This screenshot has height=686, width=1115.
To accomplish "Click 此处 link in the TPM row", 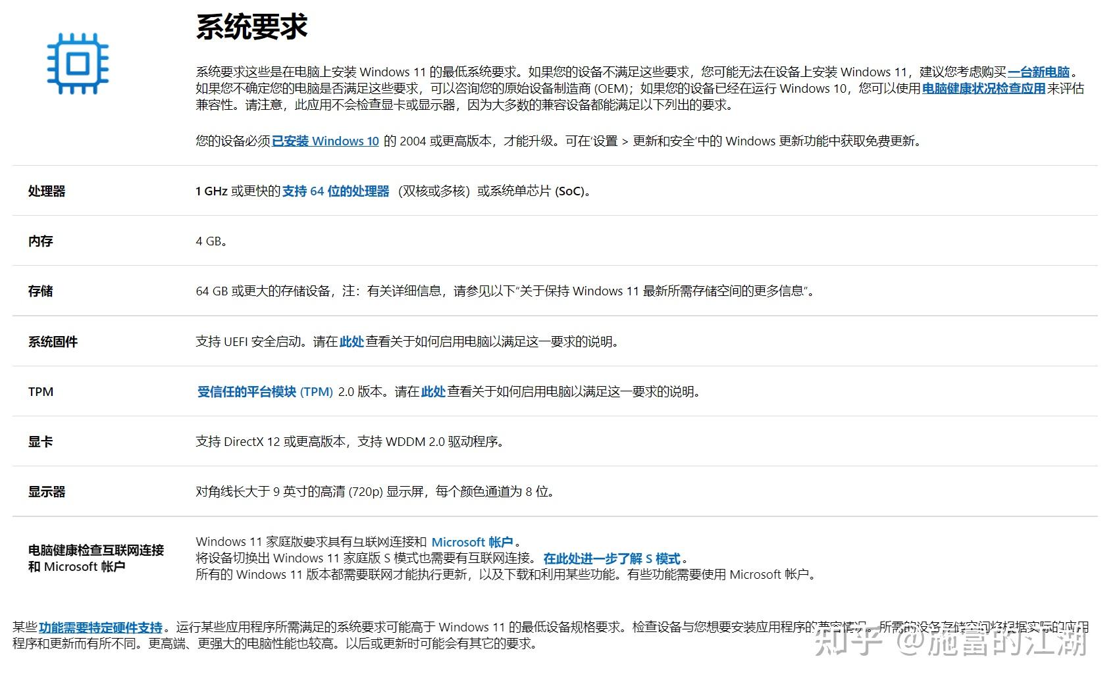I will click(433, 392).
